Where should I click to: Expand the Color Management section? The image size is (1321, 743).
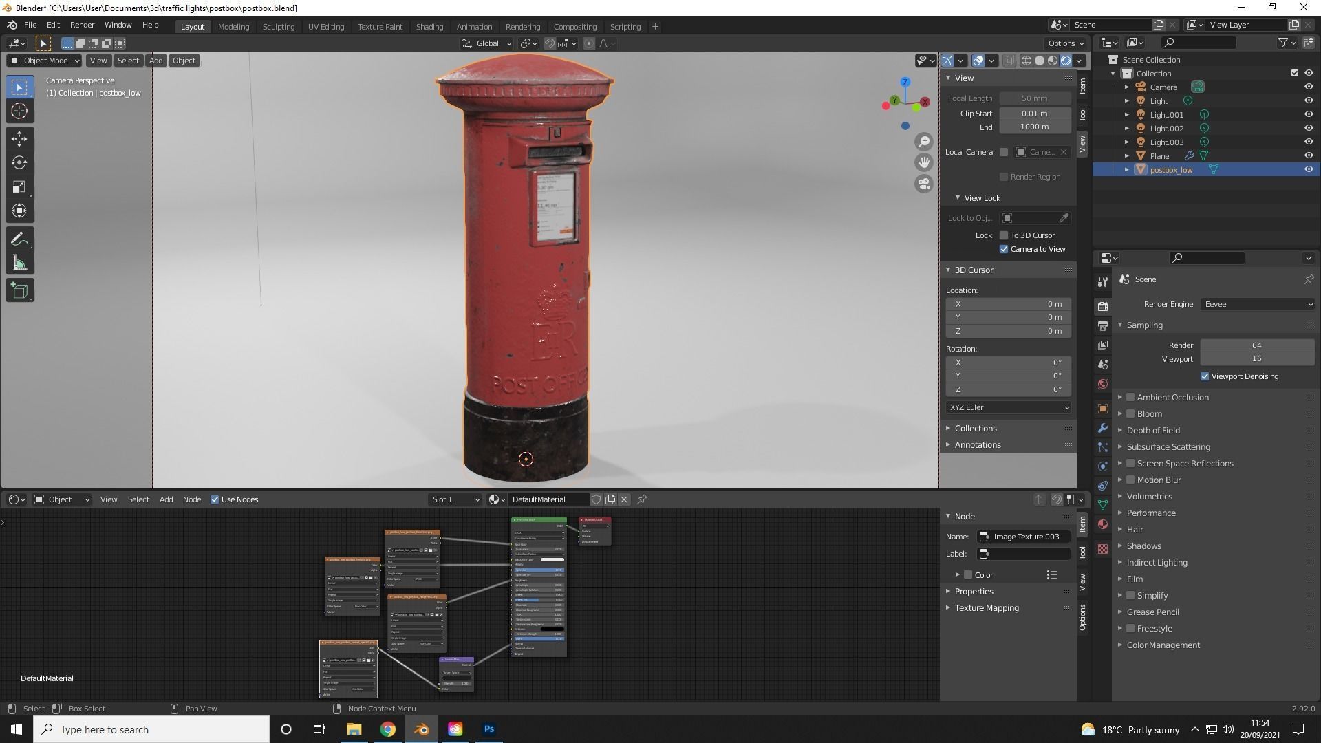pos(1163,645)
